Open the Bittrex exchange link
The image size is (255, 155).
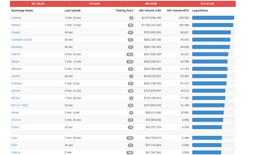point(15,61)
